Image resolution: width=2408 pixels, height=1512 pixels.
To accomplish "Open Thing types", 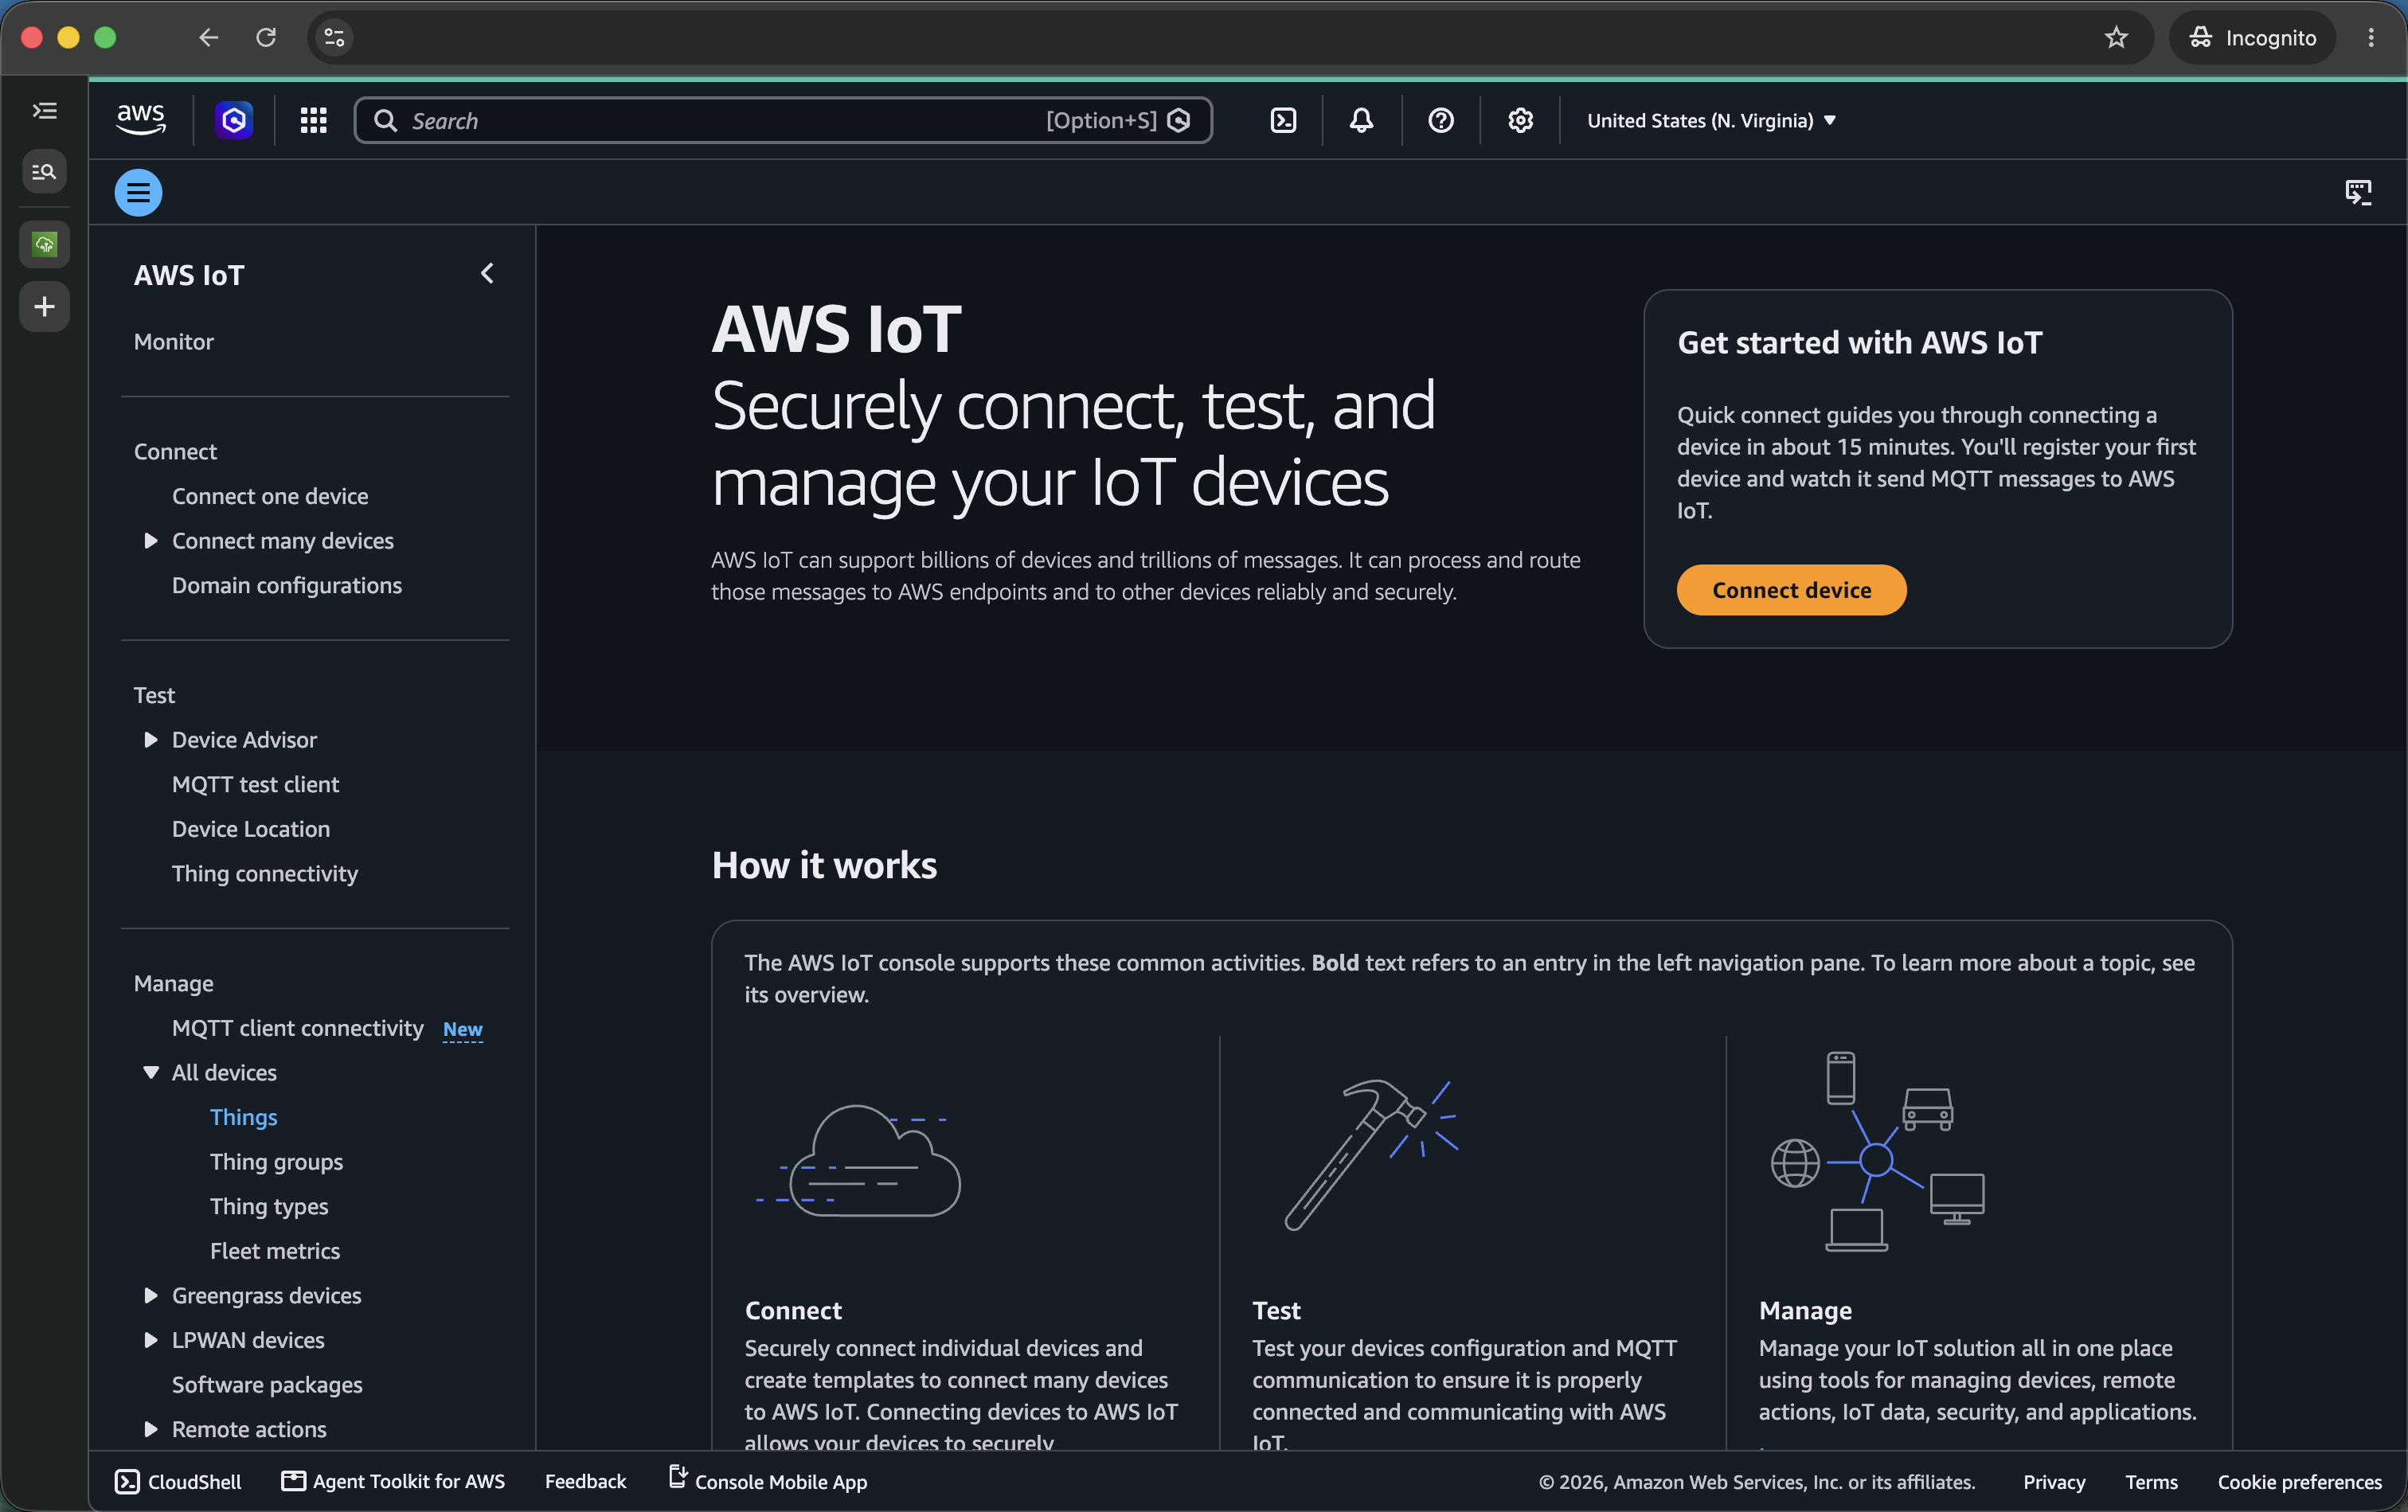I will click(269, 1207).
